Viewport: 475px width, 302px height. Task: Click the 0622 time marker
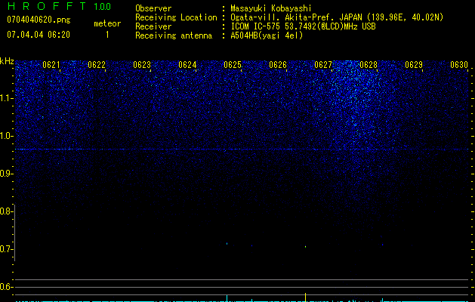coord(97,65)
